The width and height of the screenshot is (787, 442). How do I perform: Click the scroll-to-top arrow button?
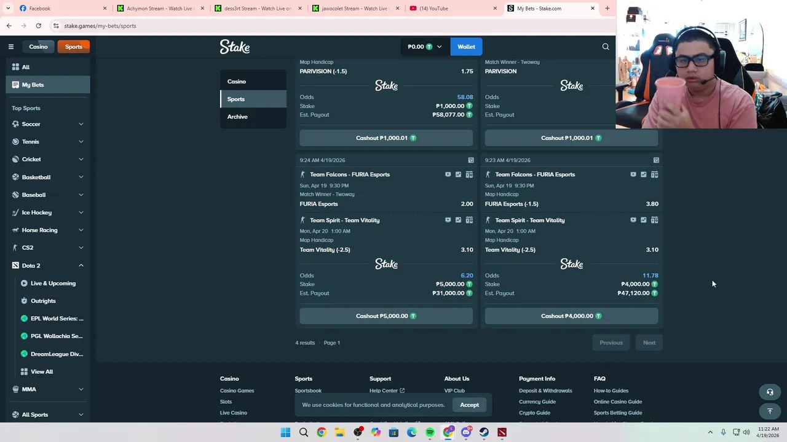770,411
